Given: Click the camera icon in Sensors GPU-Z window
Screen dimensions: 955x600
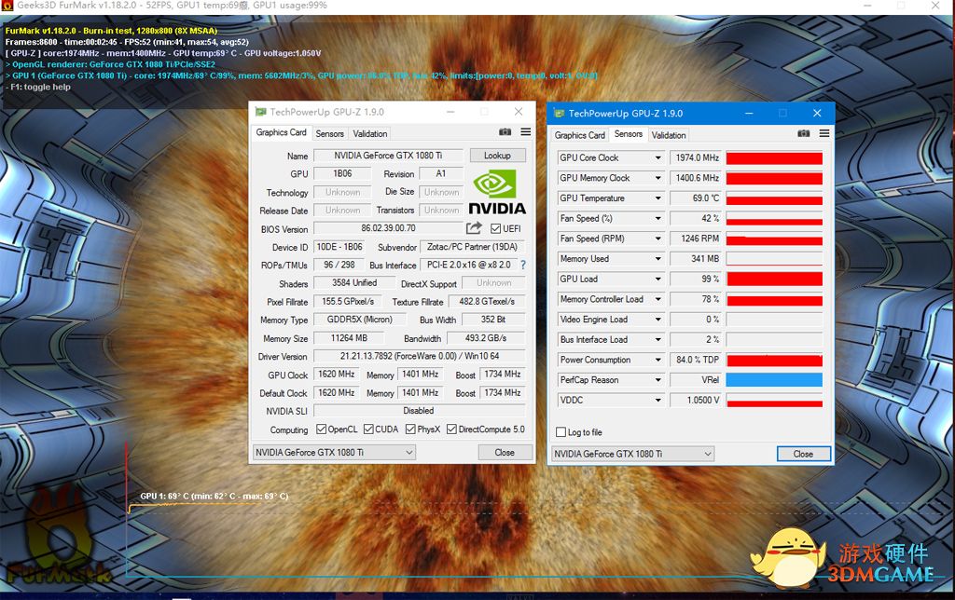Looking at the screenshot, I should click(804, 133).
